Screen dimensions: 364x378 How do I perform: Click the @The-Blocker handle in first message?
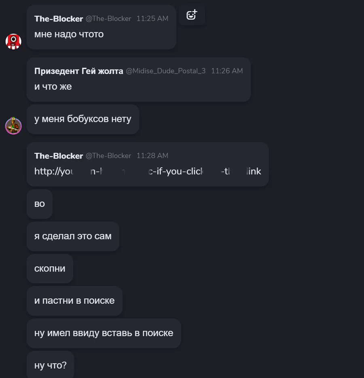tap(108, 19)
